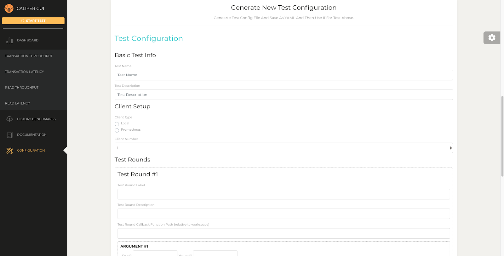Focus the Test Description field

coord(283,95)
